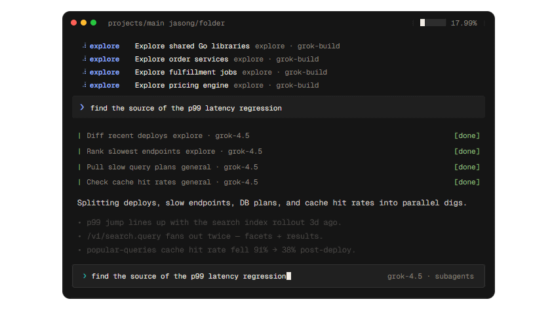
Task: Select the Explore fulfillment jobs row title
Action: (x=186, y=72)
